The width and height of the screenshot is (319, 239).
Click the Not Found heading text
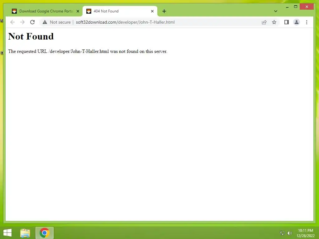coord(31,36)
